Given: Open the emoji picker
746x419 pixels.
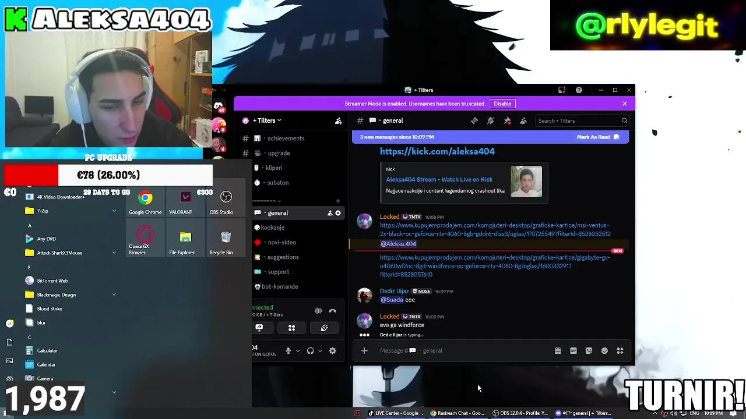Looking at the screenshot, I should (x=604, y=350).
